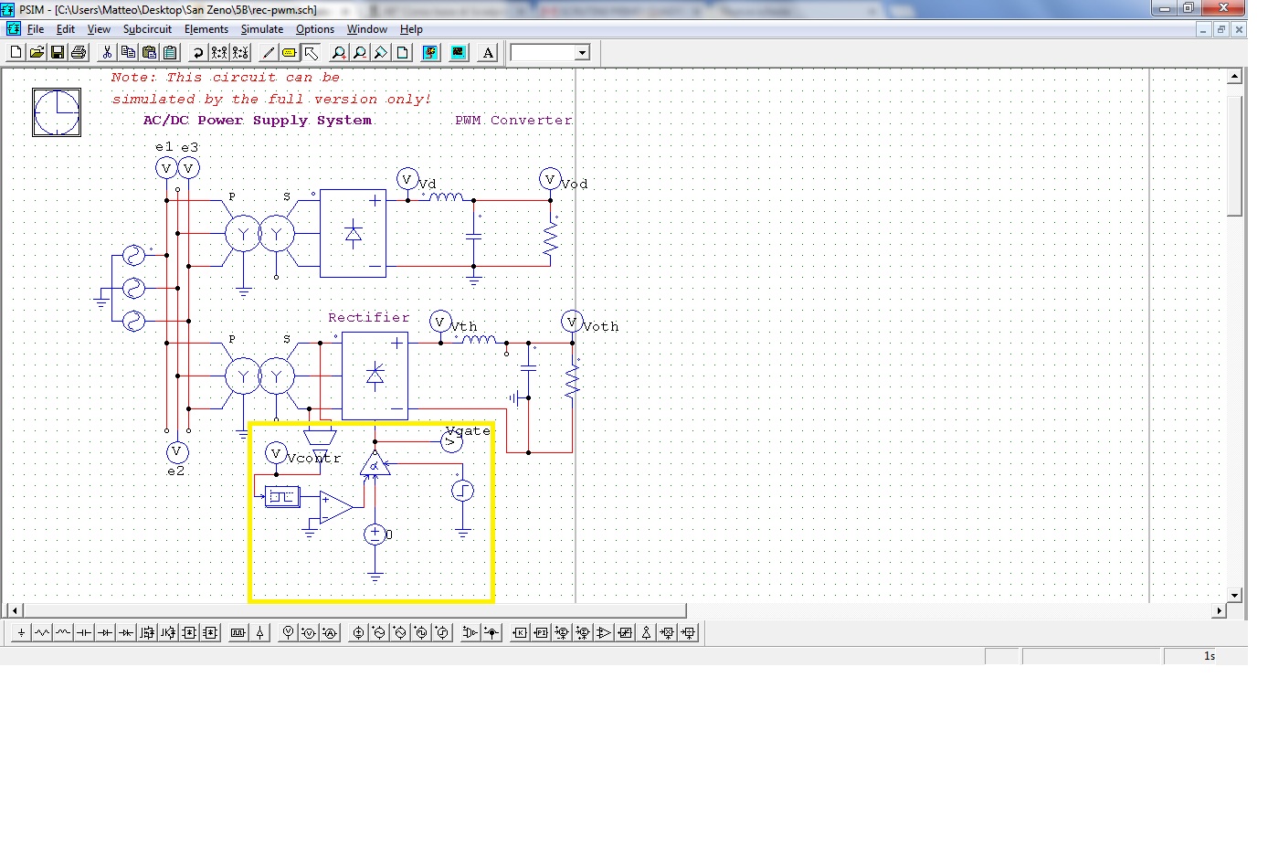Add a voltage probe from bottom toolbar
The height and width of the screenshot is (868, 1268).
288,632
